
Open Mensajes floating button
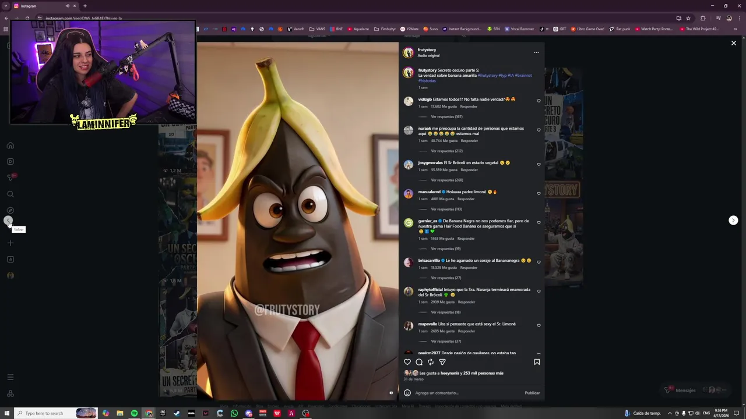(696, 390)
